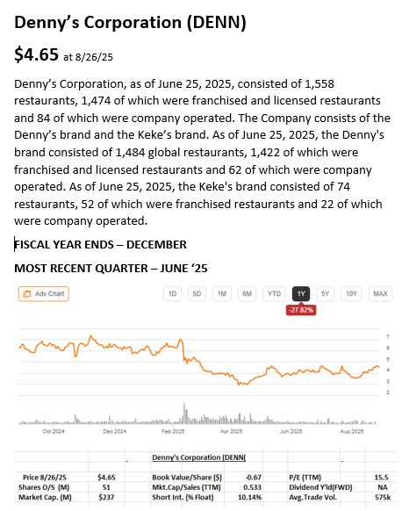The width and height of the screenshot is (402, 511).
Task: Click the -27.82% change badge
Action: pos(301,310)
